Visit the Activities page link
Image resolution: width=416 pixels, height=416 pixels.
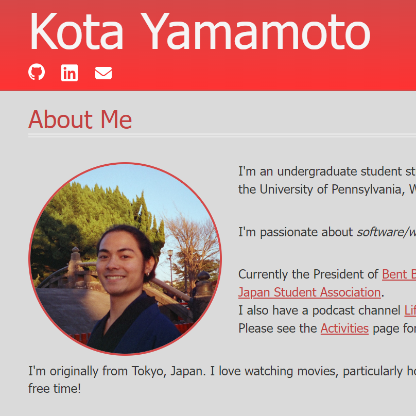(344, 328)
